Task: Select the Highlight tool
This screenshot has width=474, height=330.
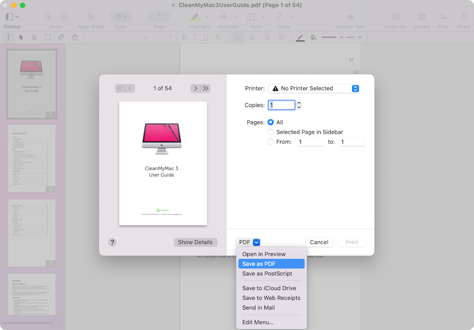Action: [x=194, y=16]
